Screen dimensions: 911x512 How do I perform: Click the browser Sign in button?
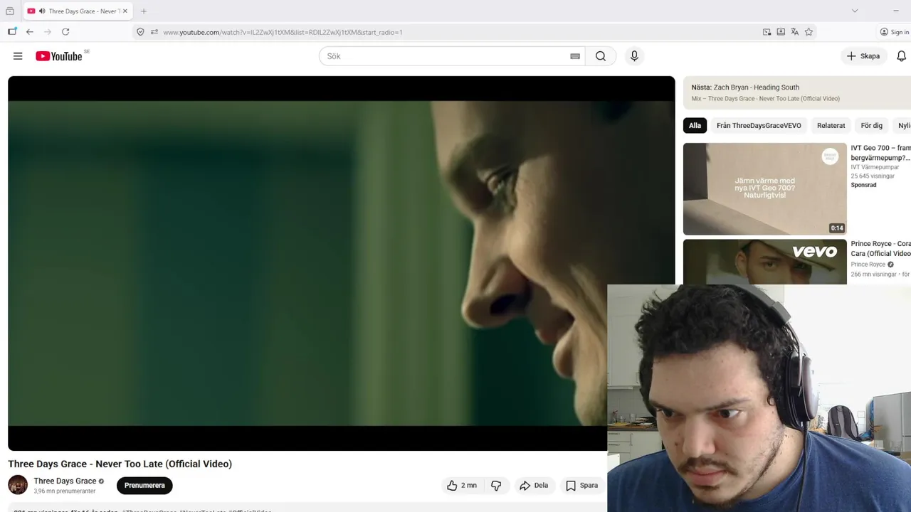(x=895, y=32)
